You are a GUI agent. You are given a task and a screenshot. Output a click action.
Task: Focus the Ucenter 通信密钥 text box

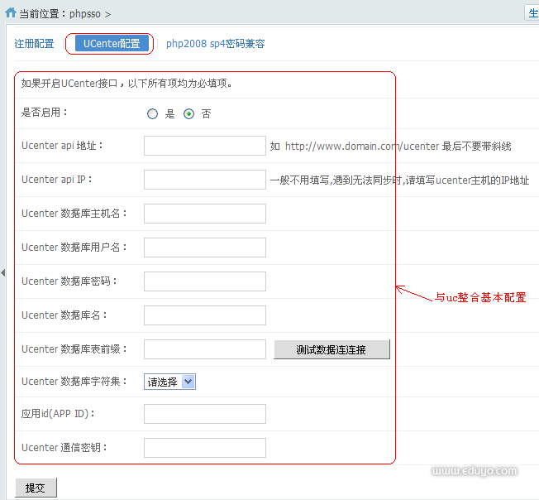(x=204, y=448)
